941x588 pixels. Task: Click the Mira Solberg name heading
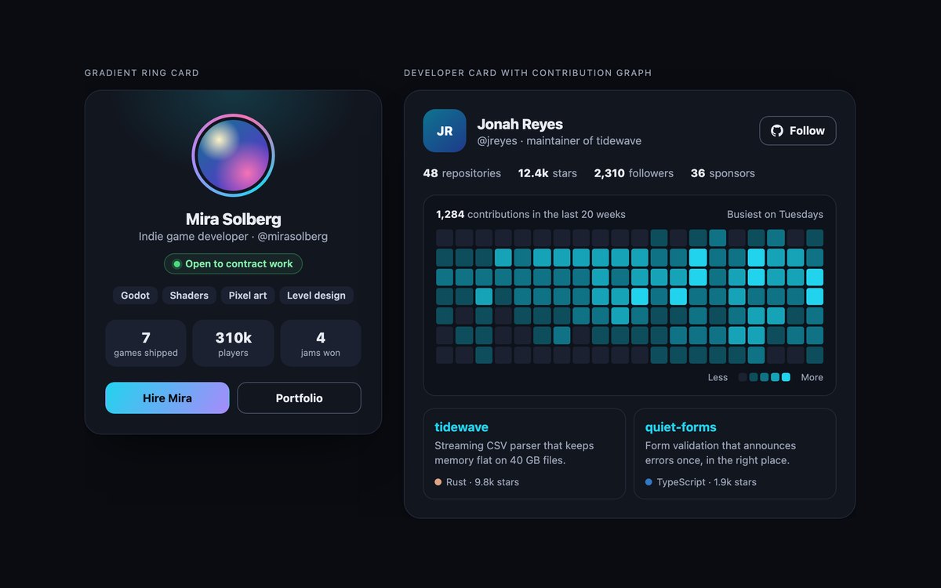[233, 219]
